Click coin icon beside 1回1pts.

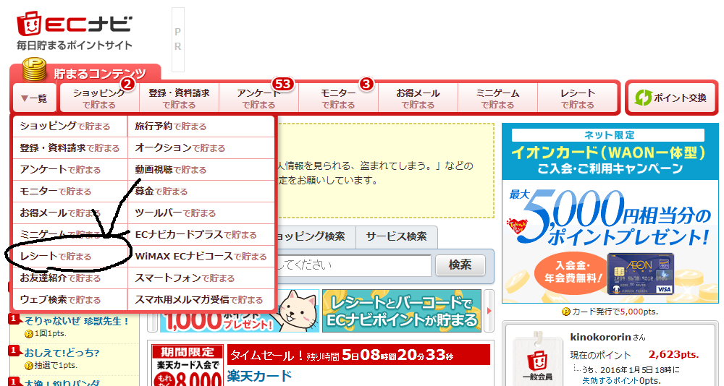click(x=29, y=333)
